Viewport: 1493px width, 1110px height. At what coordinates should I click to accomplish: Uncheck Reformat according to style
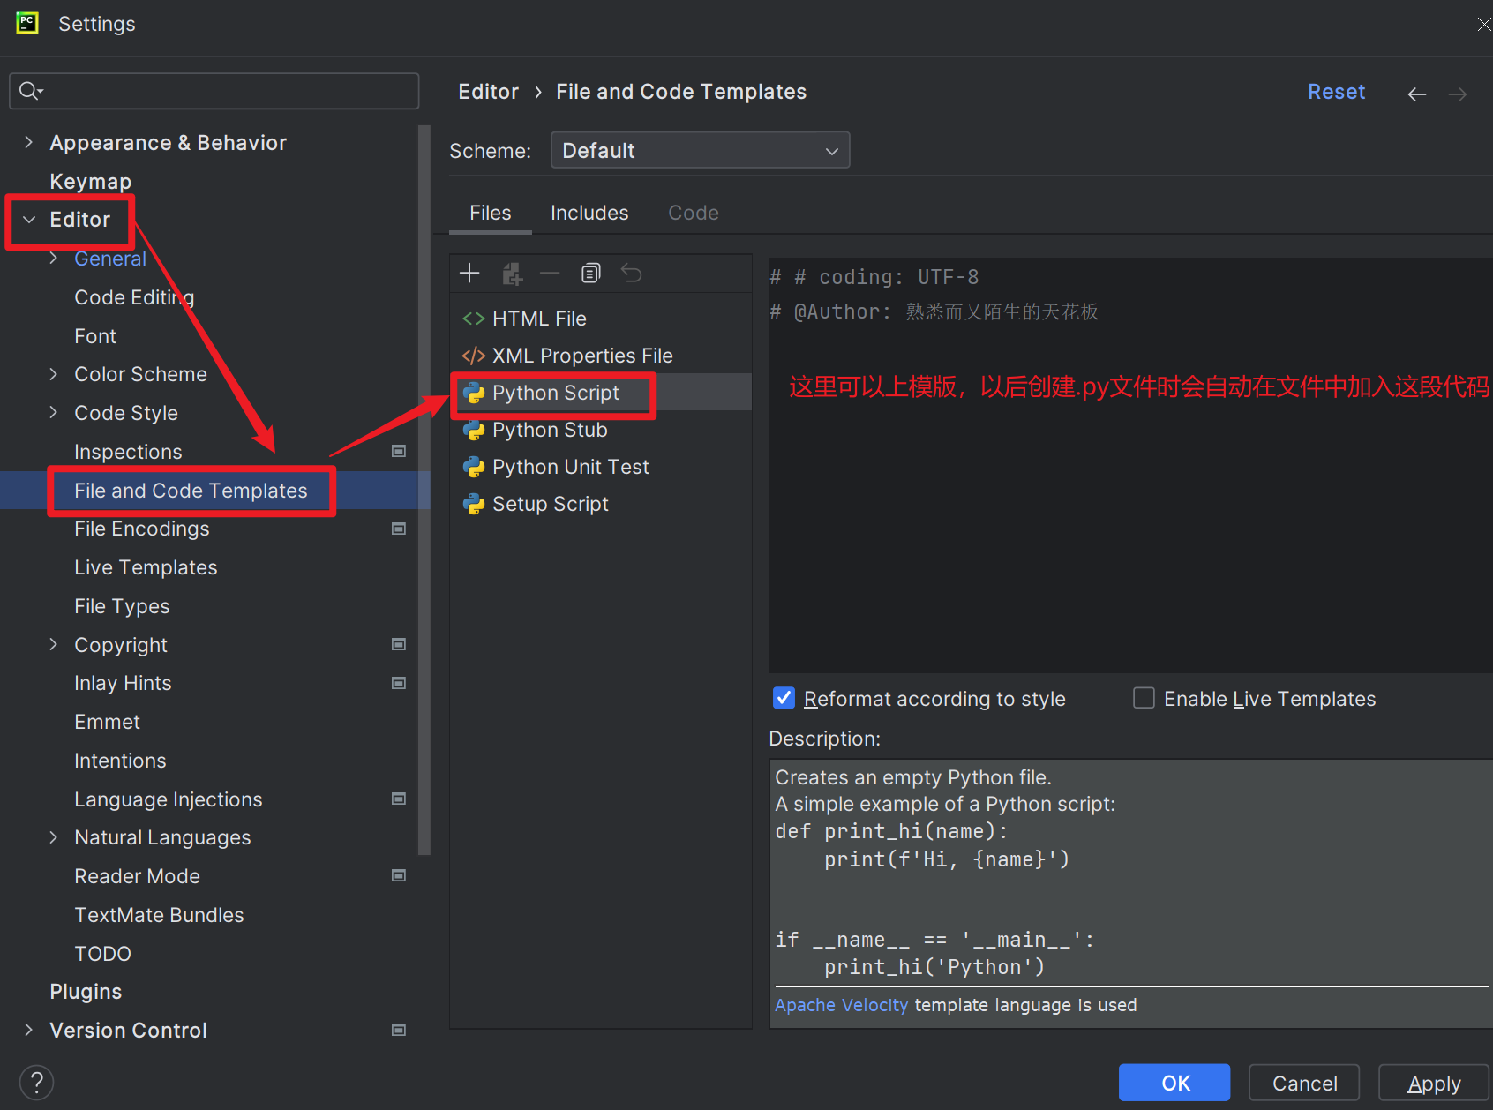(784, 698)
